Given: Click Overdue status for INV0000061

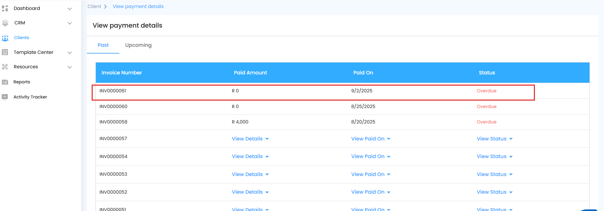Looking at the screenshot, I should click(x=486, y=91).
